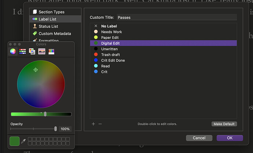Select the color wheel picker tab
This screenshot has width=253, height=153.
pos(13,51)
